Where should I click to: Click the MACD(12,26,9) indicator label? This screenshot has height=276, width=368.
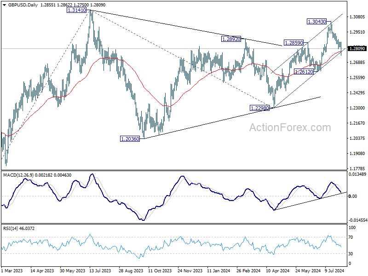click(18, 175)
